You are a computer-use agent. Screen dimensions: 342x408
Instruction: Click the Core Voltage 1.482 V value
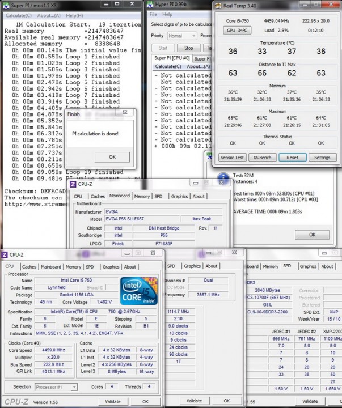point(104,302)
